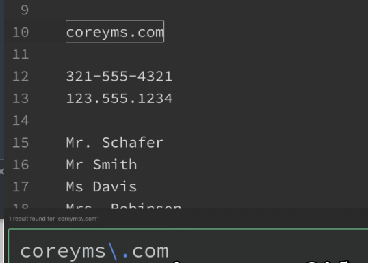This screenshot has width=368, height=263.
Task: Click inside the find field containing coreyms\.com
Action: point(188,246)
